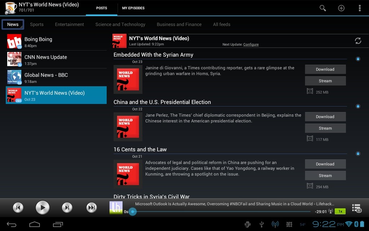Image resolution: width=369 pixels, height=231 pixels.
Task: Open the Configure next update link
Action: tap(251, 44)
